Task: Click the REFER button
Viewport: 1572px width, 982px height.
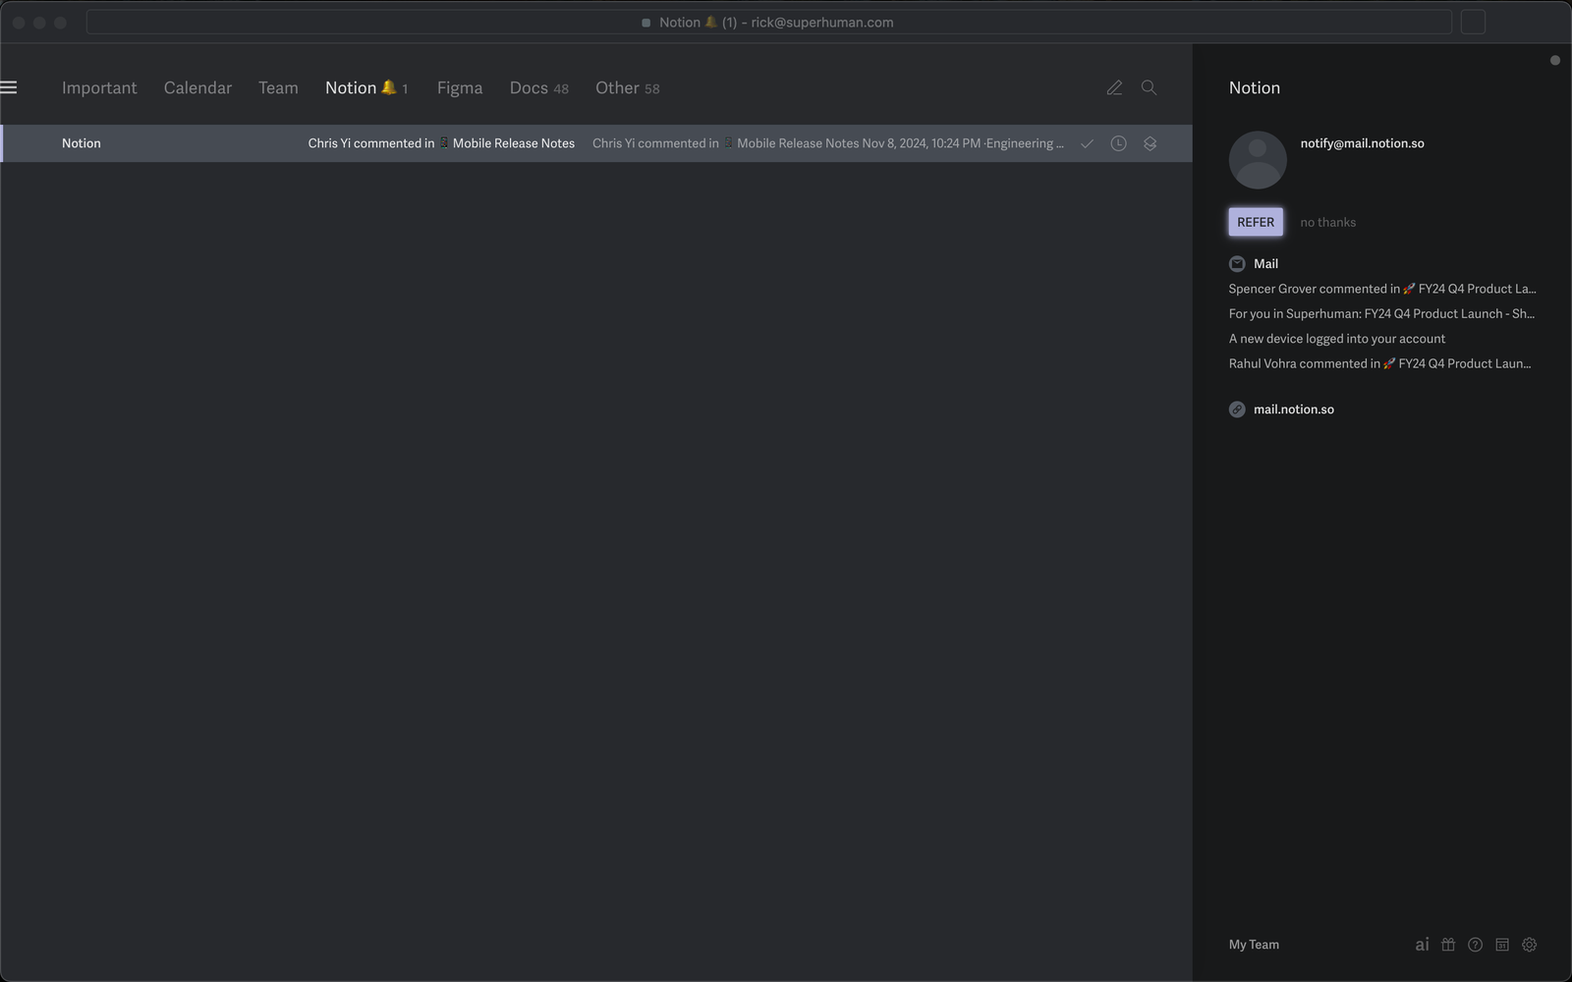Action: tap(1255, 222)
